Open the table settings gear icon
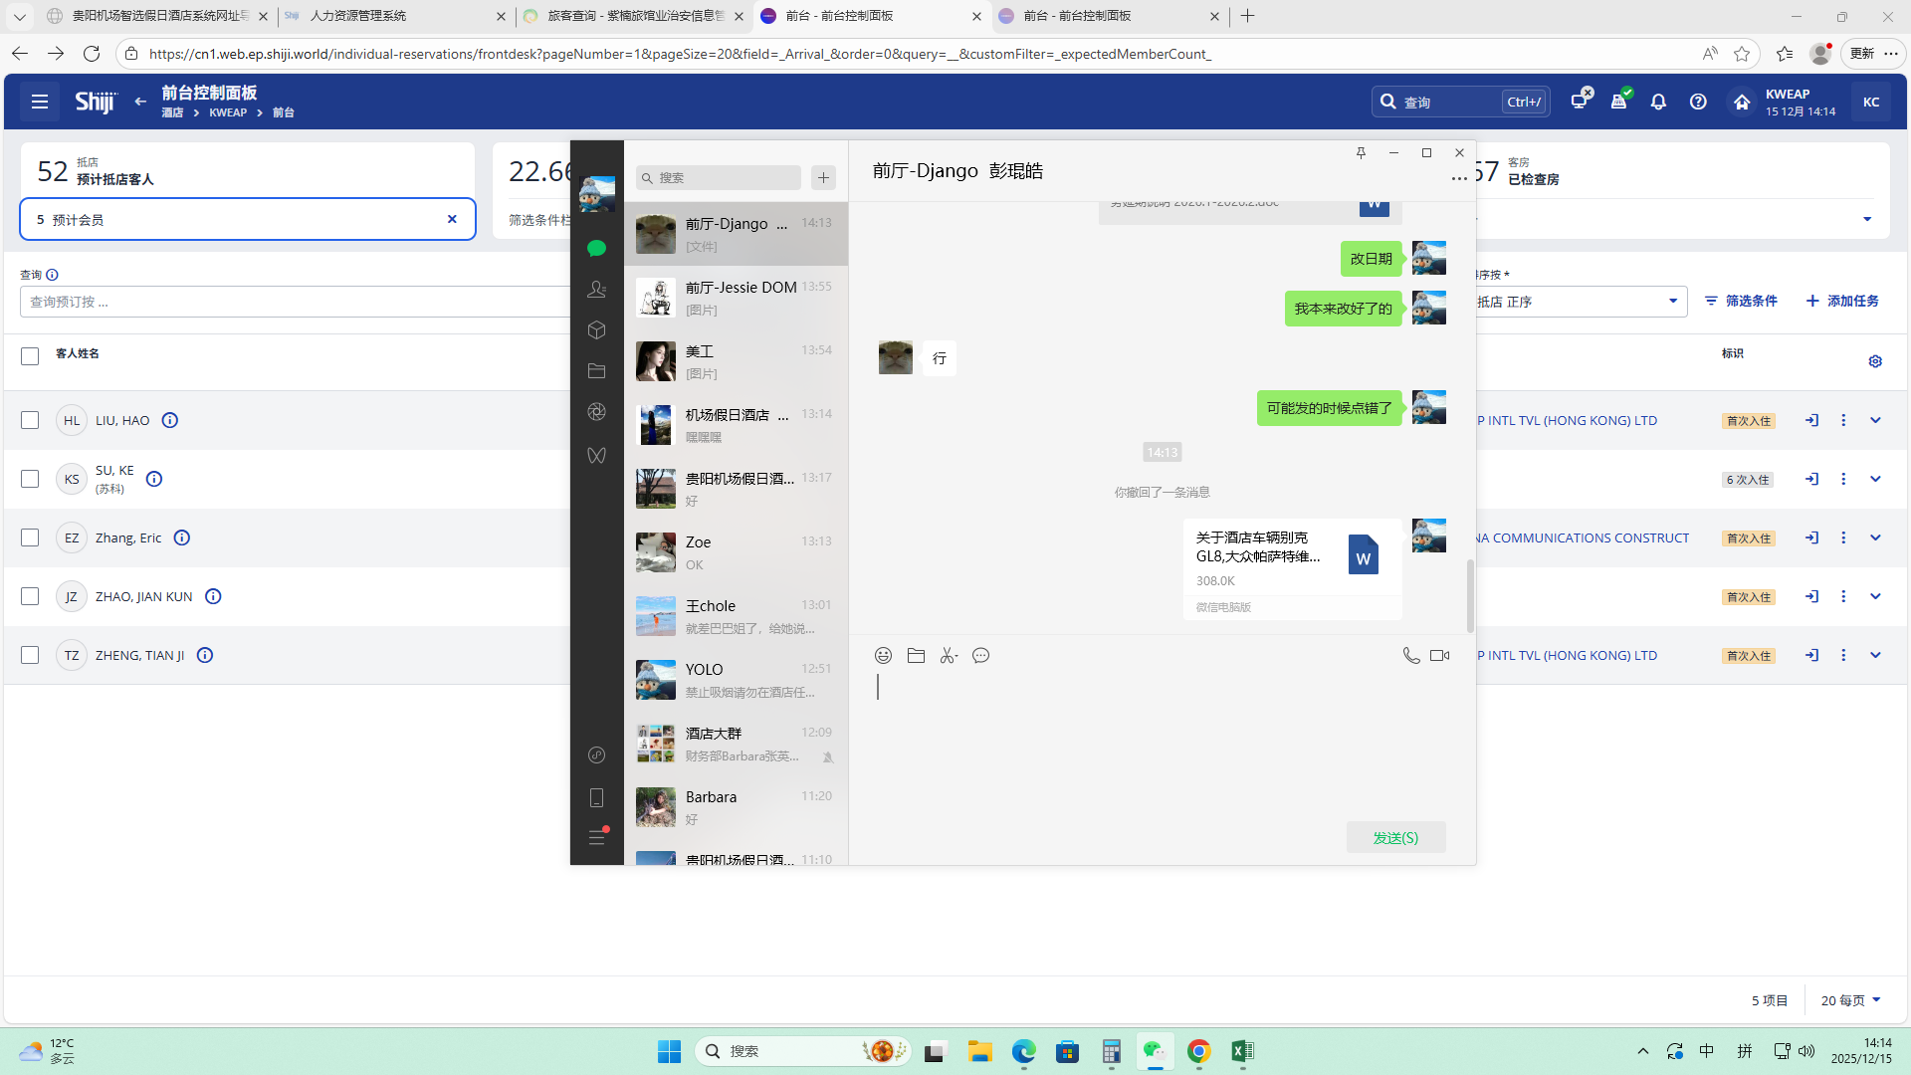This screenshot has width=1911, height=1075. 1875,361
